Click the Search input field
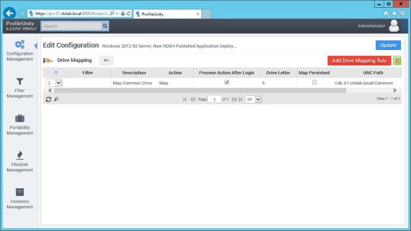The image size is (411, 231). coord(71,26)
